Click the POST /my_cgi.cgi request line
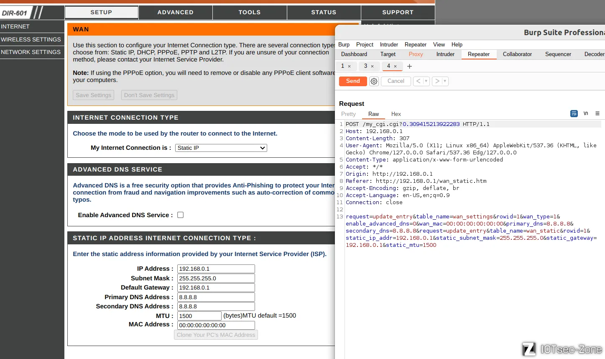The height and width of the screenshot is (359, 605). point(417,124)
